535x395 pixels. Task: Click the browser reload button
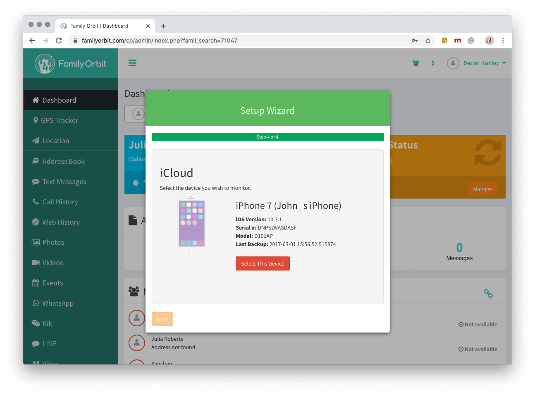59,41
